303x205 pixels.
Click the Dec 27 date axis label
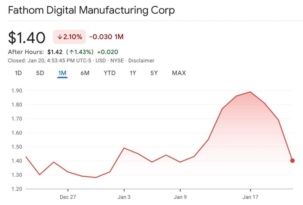[68, 197]
